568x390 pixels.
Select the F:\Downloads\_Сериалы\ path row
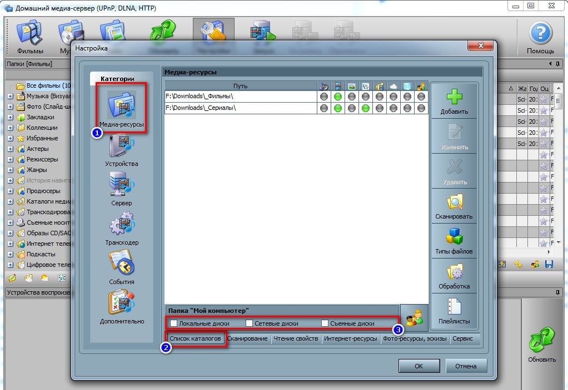tap(240, 108)
